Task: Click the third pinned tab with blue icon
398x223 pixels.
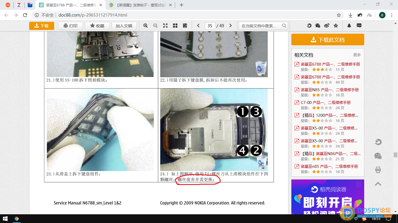Action: point(30,5)
